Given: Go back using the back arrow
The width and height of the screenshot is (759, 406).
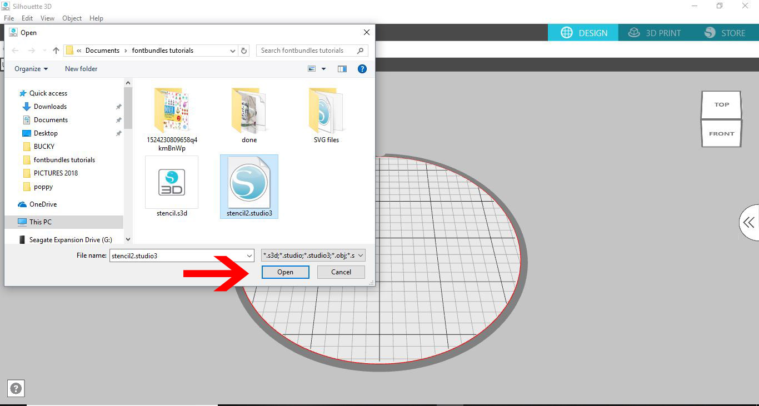Looking at the screenshot, I should coord(16,51).
